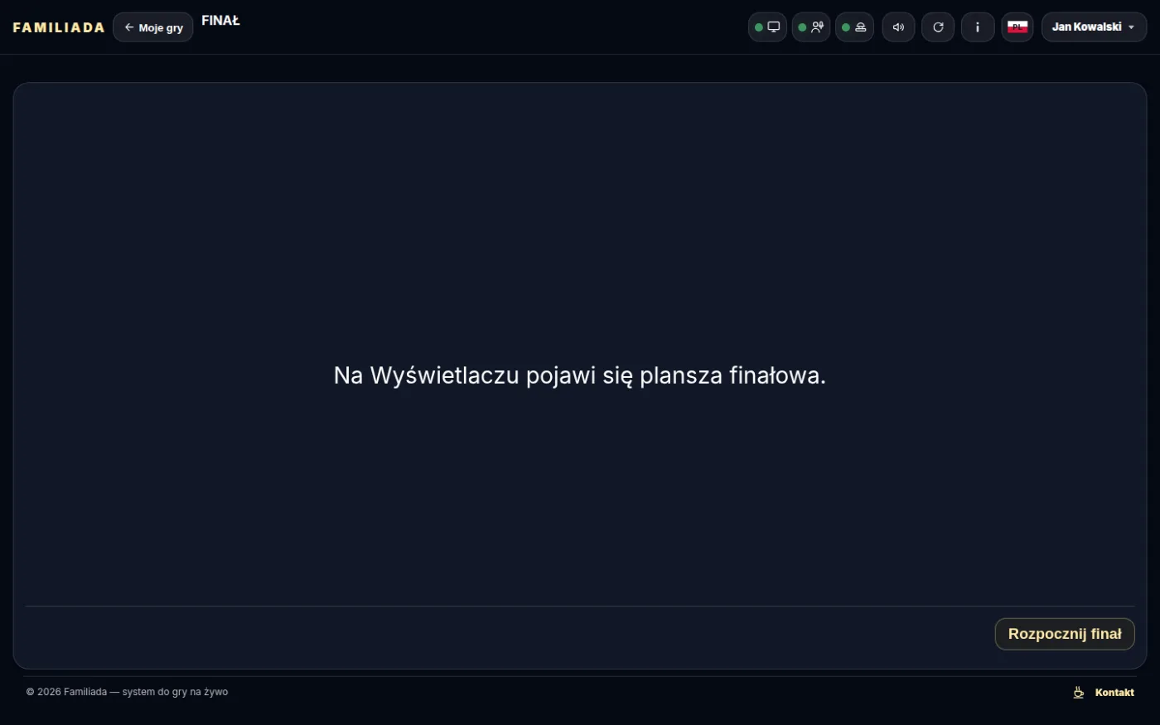This screenshot has width=1160, height=725.
Task: Click the FAMILIADA logo
Action: 59,27
